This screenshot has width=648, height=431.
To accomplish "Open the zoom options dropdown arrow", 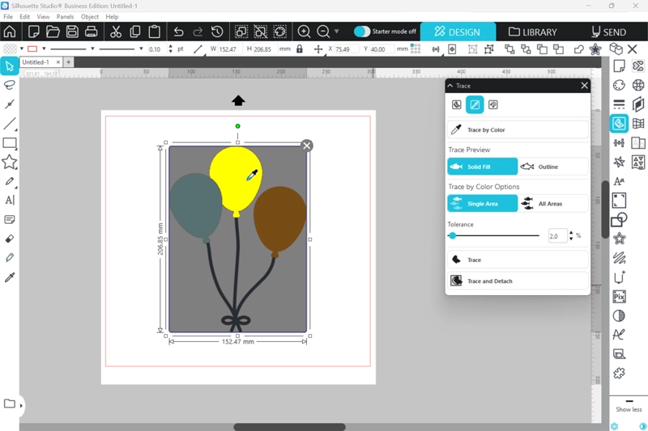I will [x=337, y=32].
